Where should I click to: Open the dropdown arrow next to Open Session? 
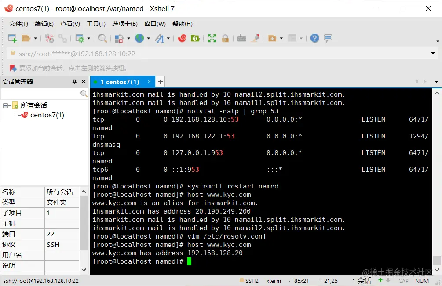(35, 38)
